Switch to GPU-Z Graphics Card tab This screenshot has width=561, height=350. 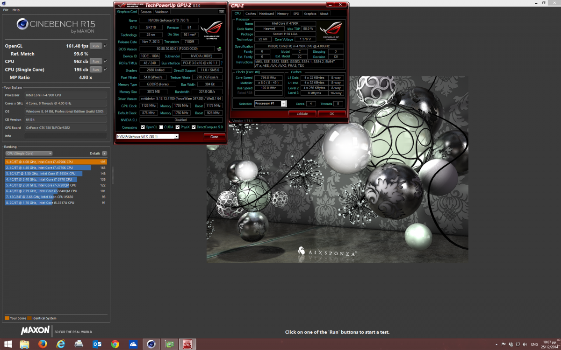[127, 12]
